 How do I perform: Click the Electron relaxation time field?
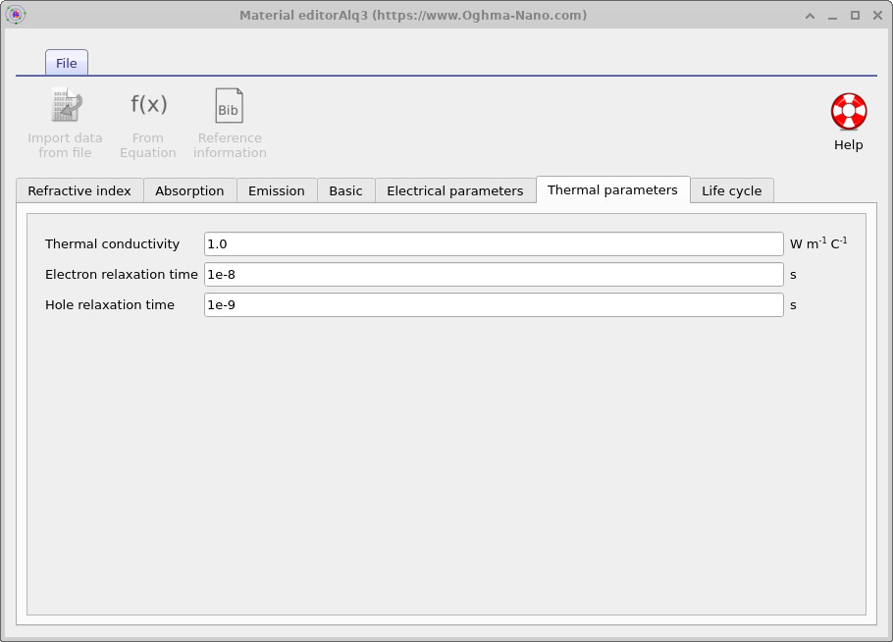click(491, 274)
